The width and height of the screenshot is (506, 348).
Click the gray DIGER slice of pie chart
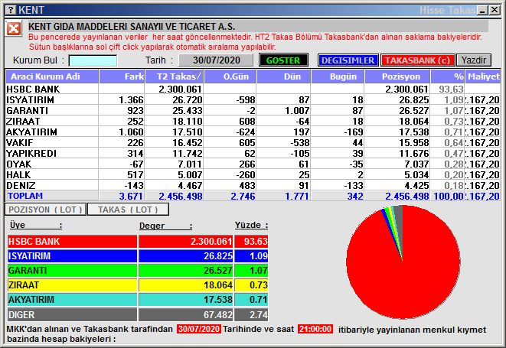[399, 220]
